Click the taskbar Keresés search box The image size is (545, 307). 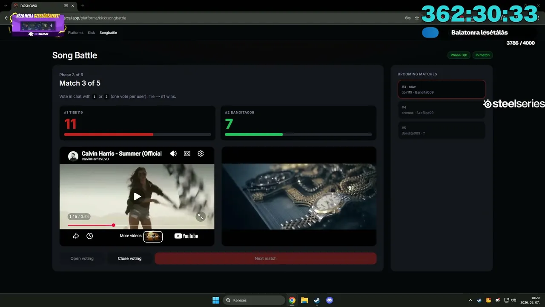click(x=255, y=300)
